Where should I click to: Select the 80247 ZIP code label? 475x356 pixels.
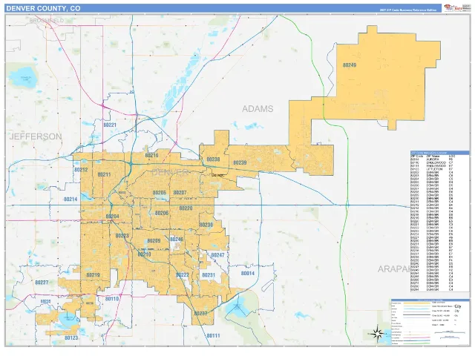(x=217, y=255)
